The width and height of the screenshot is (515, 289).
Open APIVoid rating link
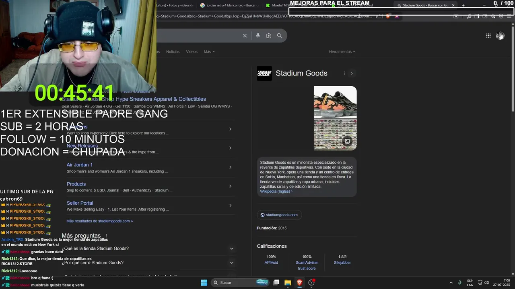point(271,263)
